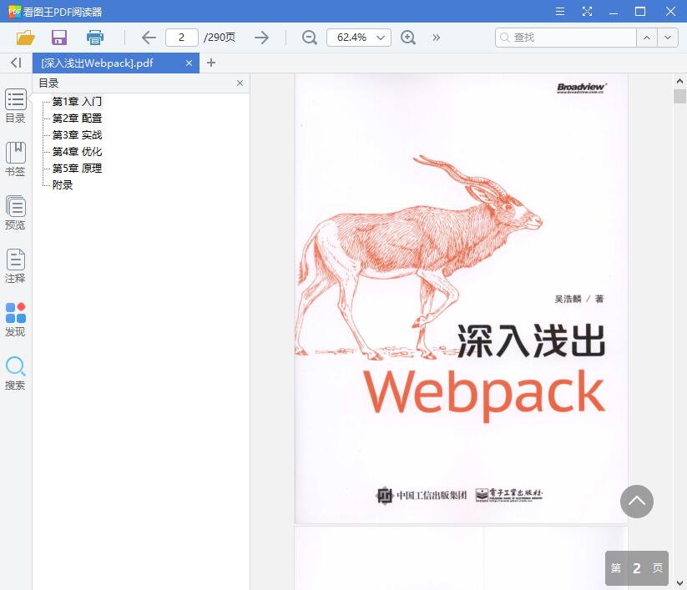The image size is (687, 590).
Task: Open 发现 discover panel
Action: point(15,320)
